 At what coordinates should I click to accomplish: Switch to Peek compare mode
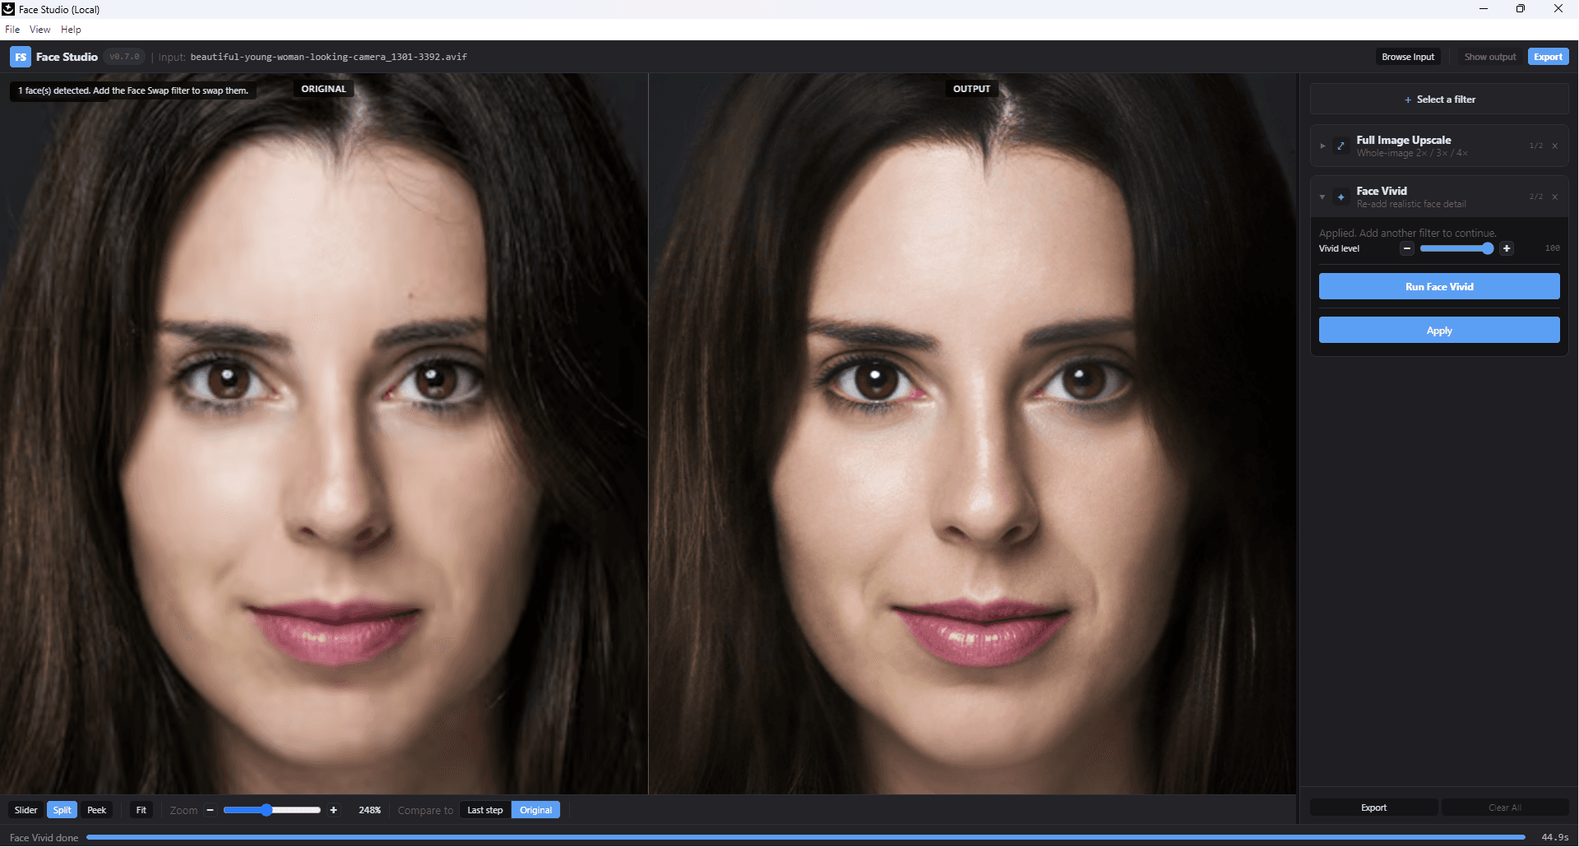pyautogui.click(x=96, y=810)
